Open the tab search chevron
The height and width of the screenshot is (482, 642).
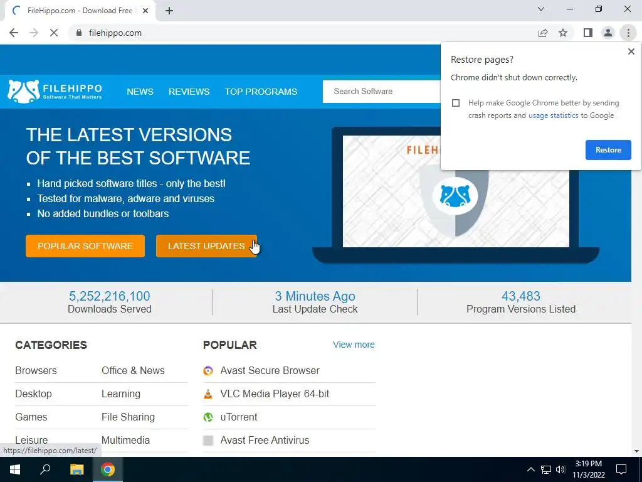(x=541, y=9)
